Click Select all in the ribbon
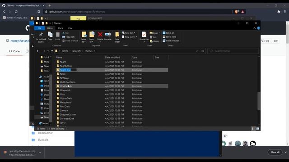 (x=168, y=33)
